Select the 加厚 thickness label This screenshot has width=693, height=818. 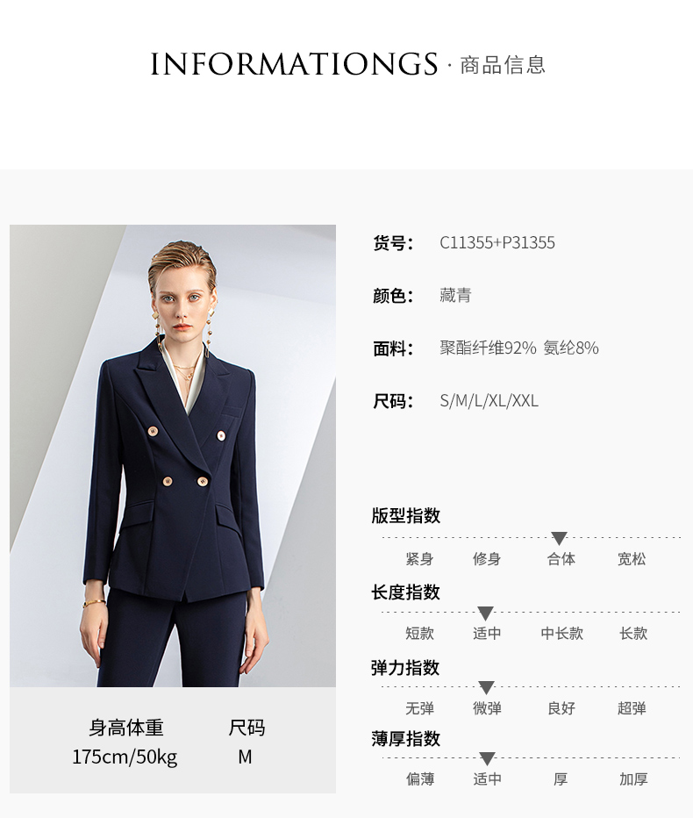[633, 779]
